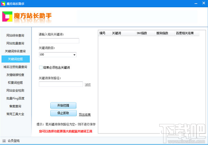This screenshot has height=145, width=208.
Task: Click 开始挖掘 button
Action: (x=63, y=106)
